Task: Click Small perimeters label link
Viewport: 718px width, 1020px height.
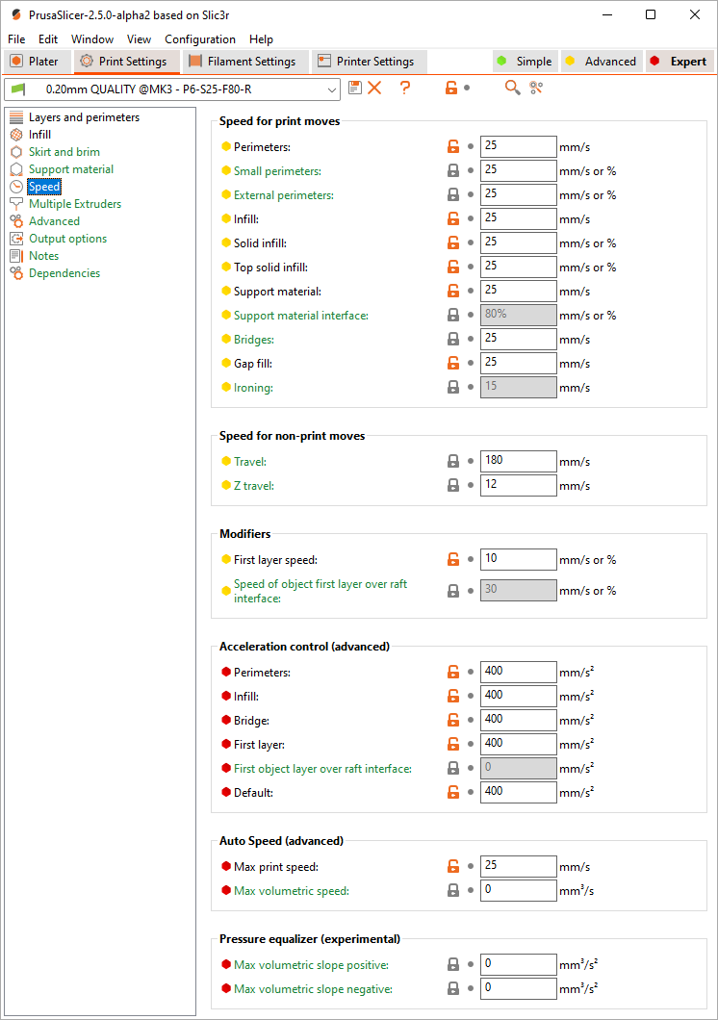Action: (x=278, y=171)
